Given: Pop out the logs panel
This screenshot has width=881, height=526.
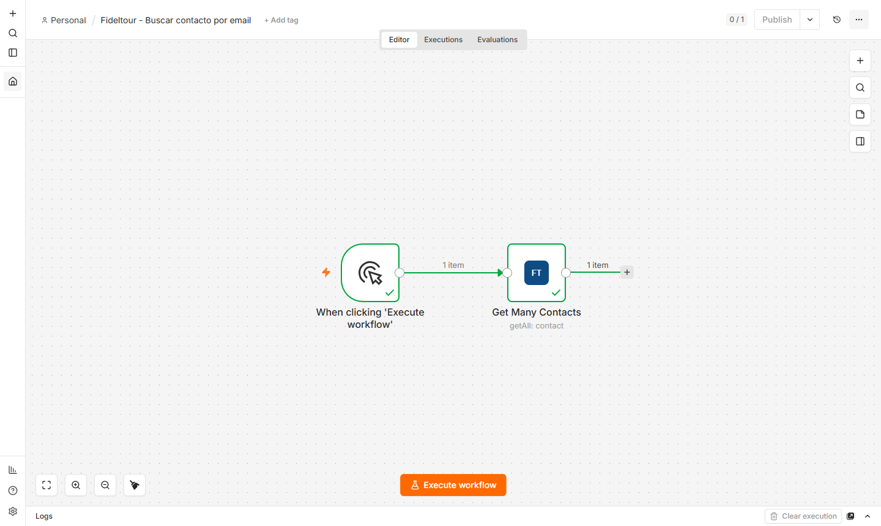Looking at the screenshot, I should (850, 516).
